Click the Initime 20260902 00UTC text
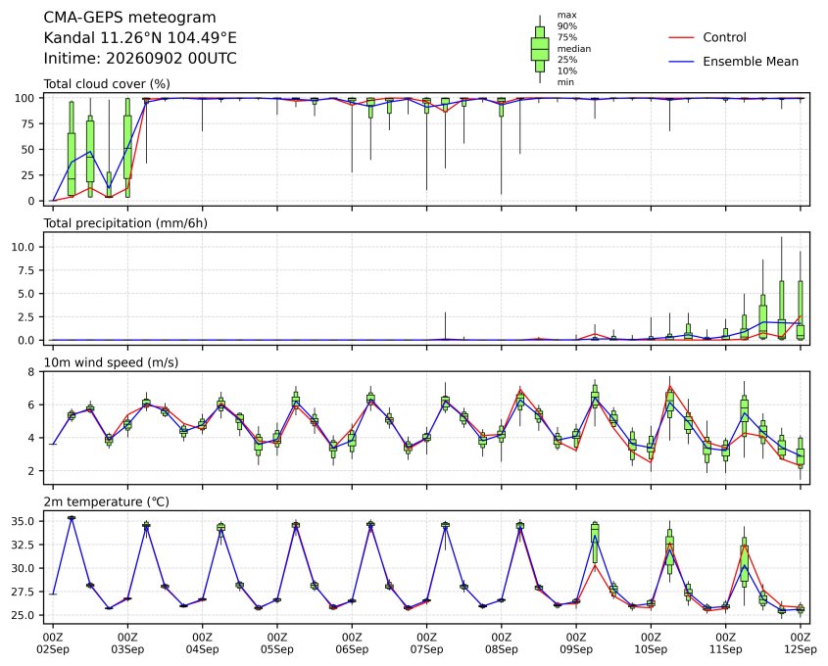The width and height of the screenshot is (828, 666). click(140, 58)
